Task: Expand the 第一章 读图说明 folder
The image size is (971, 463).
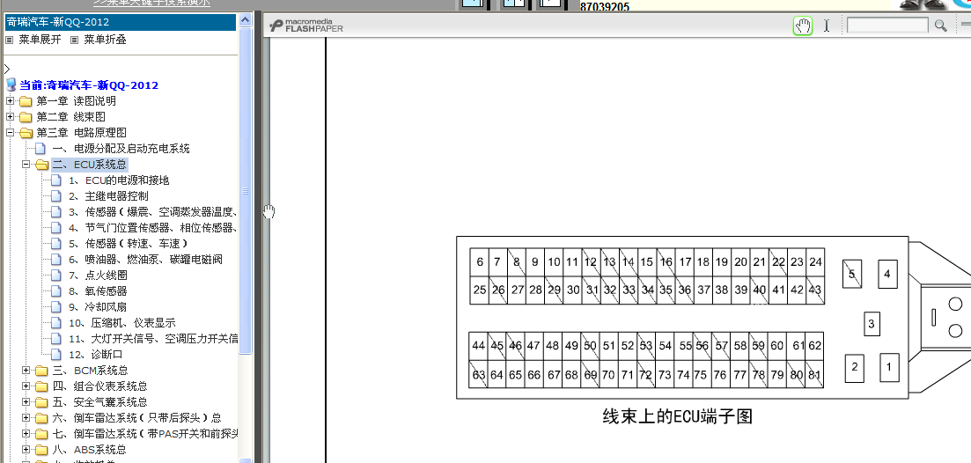Action: click(x=10, y=101)
